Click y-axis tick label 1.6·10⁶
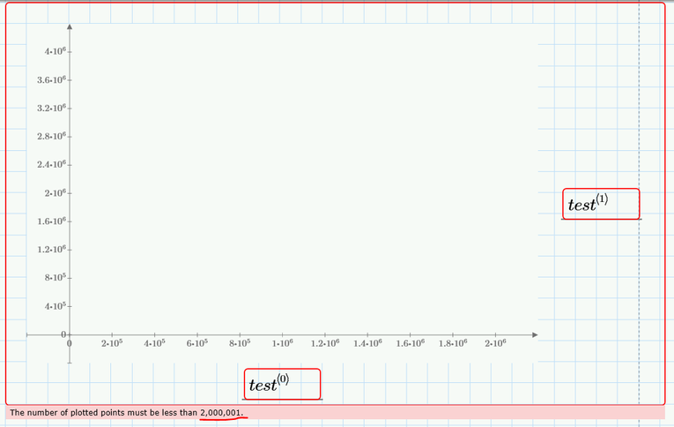The image size is (674, 427). click(52, 221)
